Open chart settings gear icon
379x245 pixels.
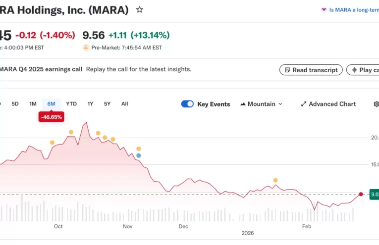point(376,104)
